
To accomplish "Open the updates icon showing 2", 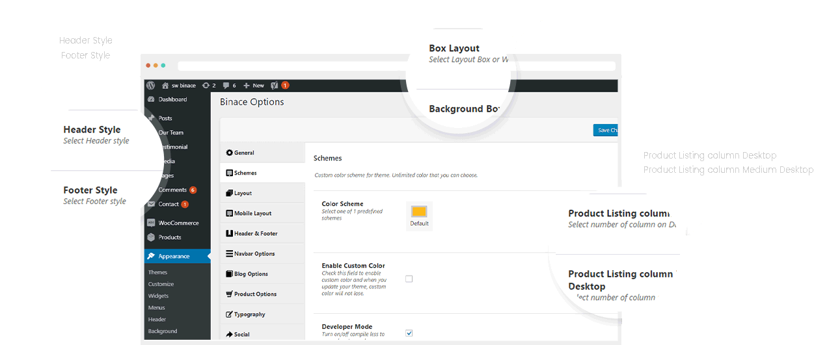I will (x=209, y=85).
